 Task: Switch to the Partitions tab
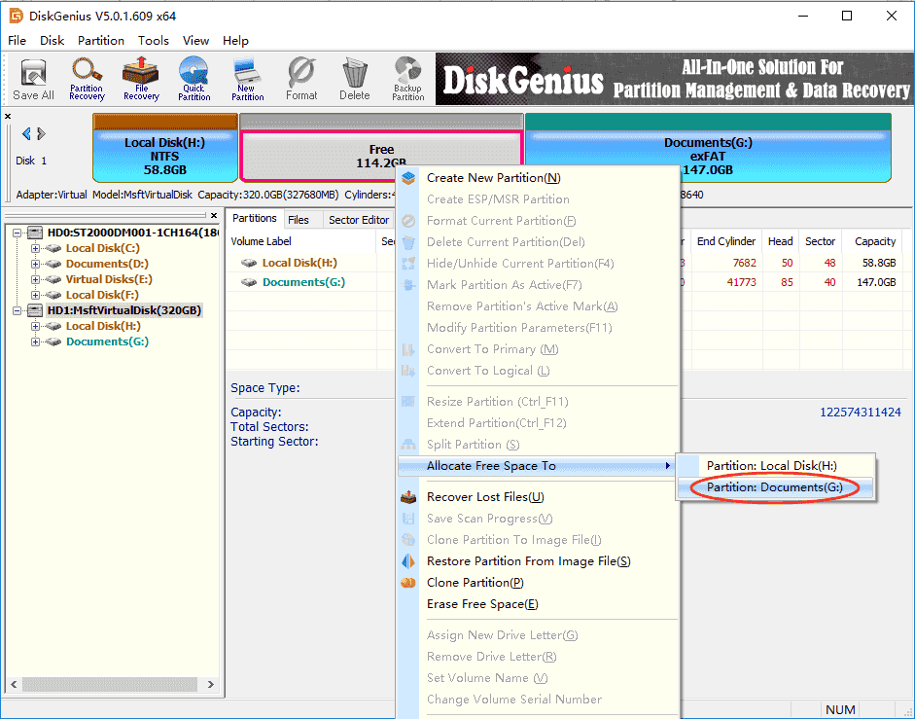[255, 218]
